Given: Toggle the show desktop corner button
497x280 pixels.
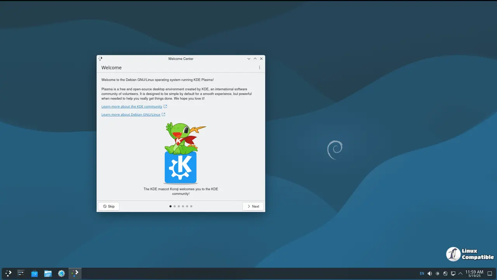Looking at the screenshot, I should [x=490, y=273].
